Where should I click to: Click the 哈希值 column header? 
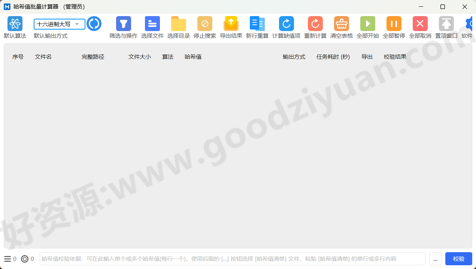tap(193, 56)
